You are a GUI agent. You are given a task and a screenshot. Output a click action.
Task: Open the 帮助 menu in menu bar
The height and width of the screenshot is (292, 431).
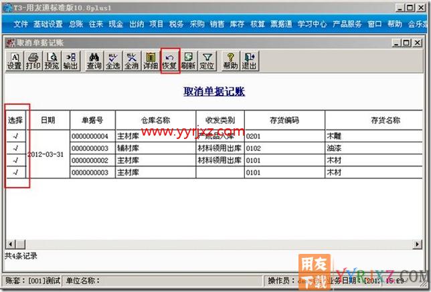(x=395, y=24)
